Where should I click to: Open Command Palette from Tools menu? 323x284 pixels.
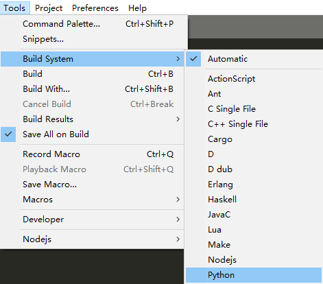pyautogui.click(x=93, y=24)
